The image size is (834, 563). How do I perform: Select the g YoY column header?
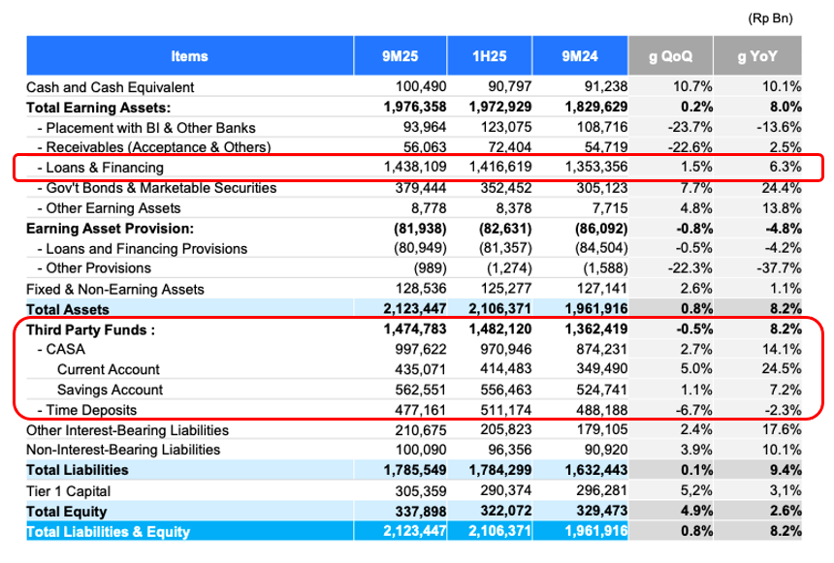pos(759,56)
